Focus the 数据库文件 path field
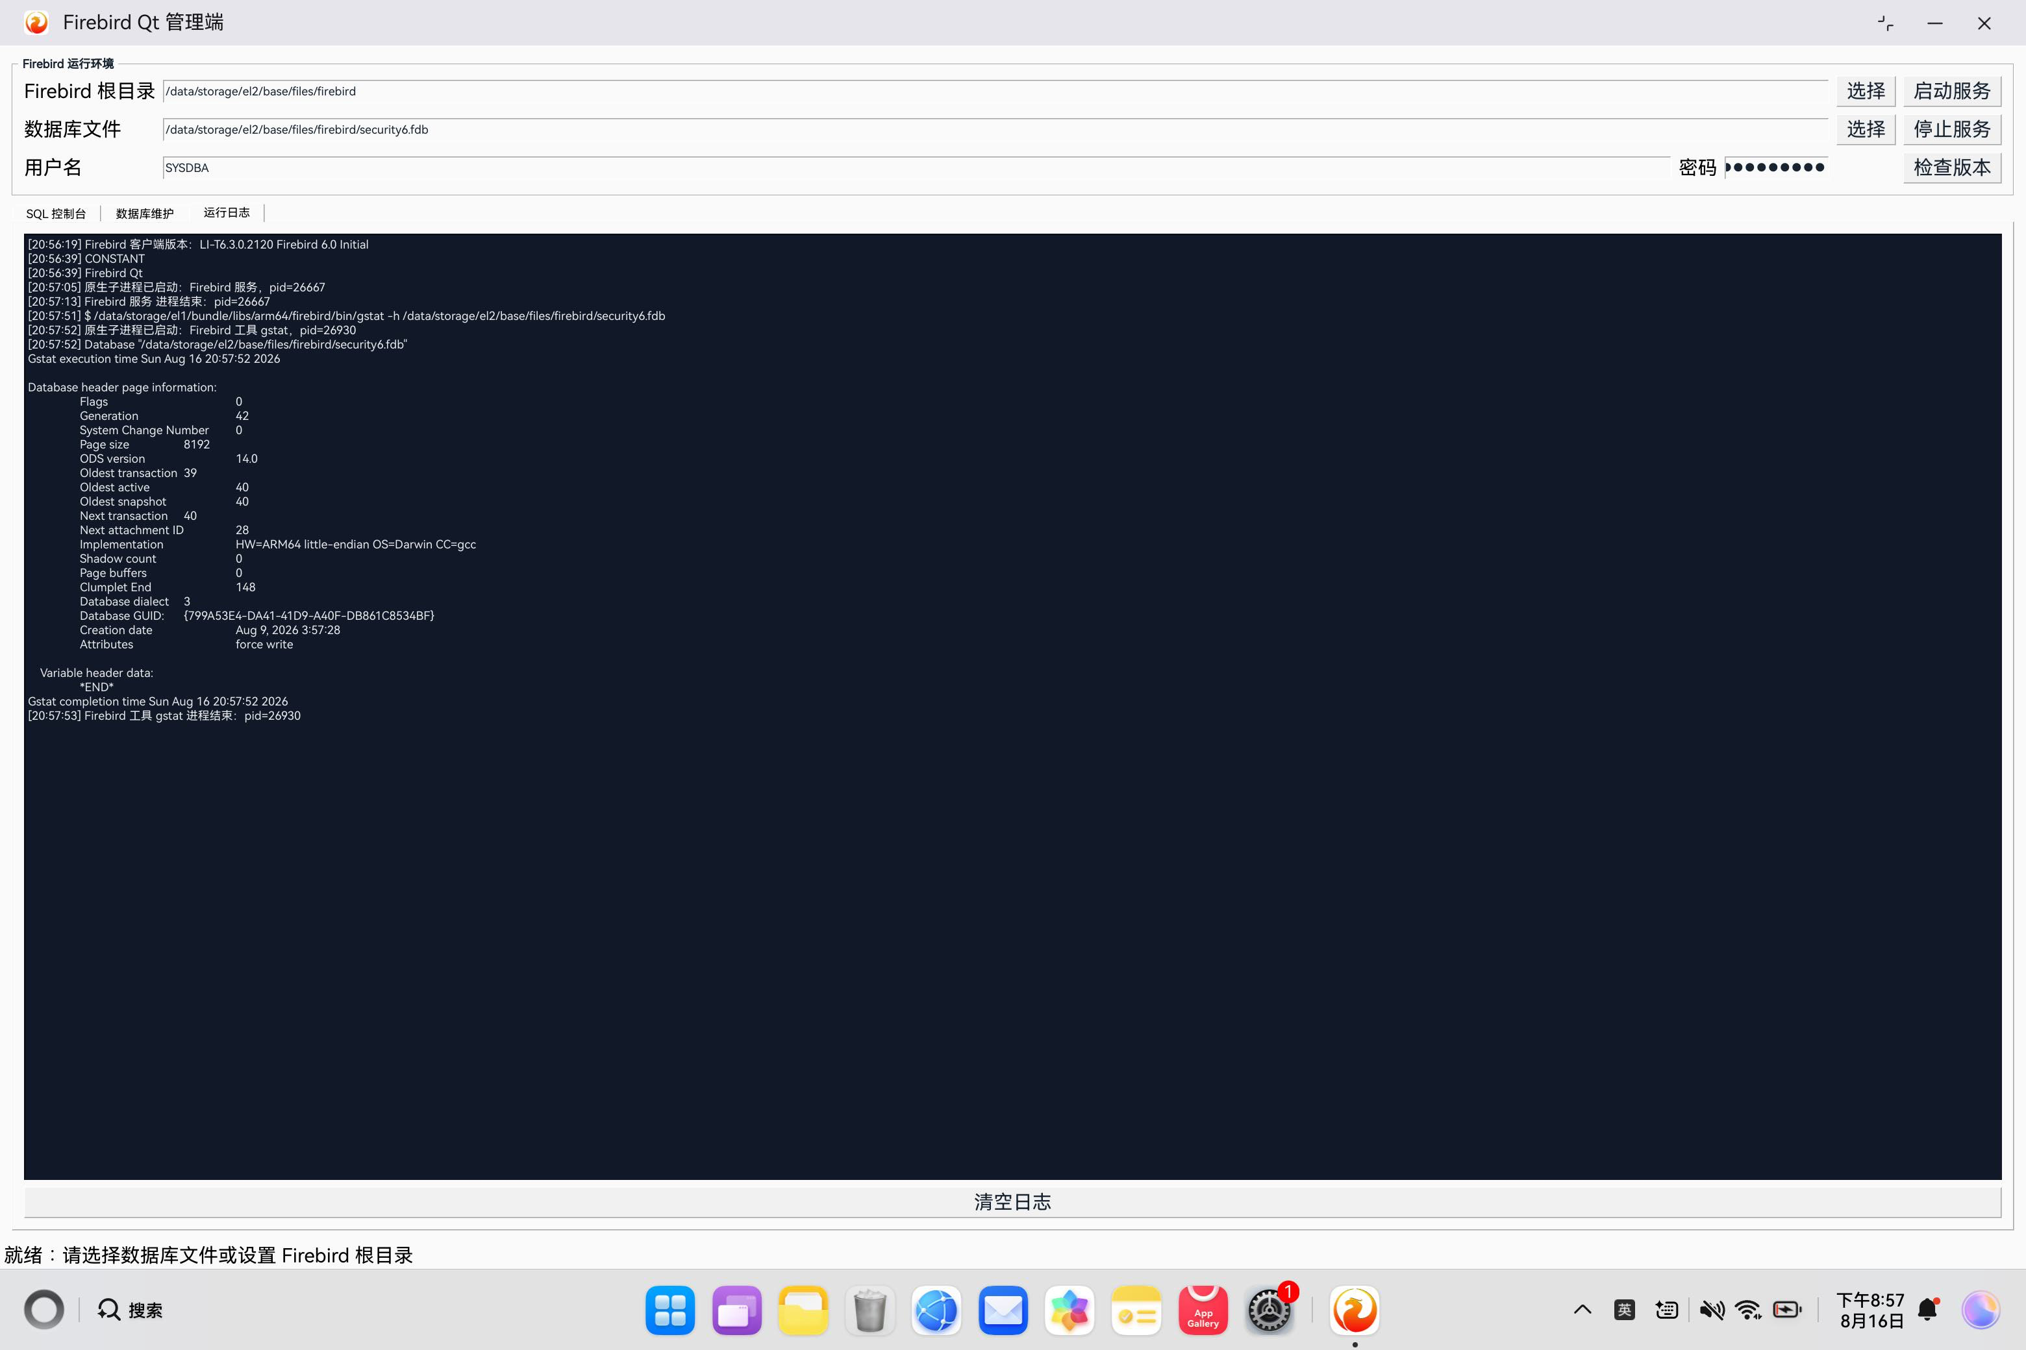Screen dimensions: 2026x1350 [995, 129]
